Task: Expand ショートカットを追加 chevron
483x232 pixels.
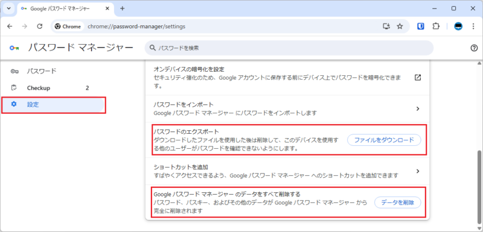Action: coord(418,171)
